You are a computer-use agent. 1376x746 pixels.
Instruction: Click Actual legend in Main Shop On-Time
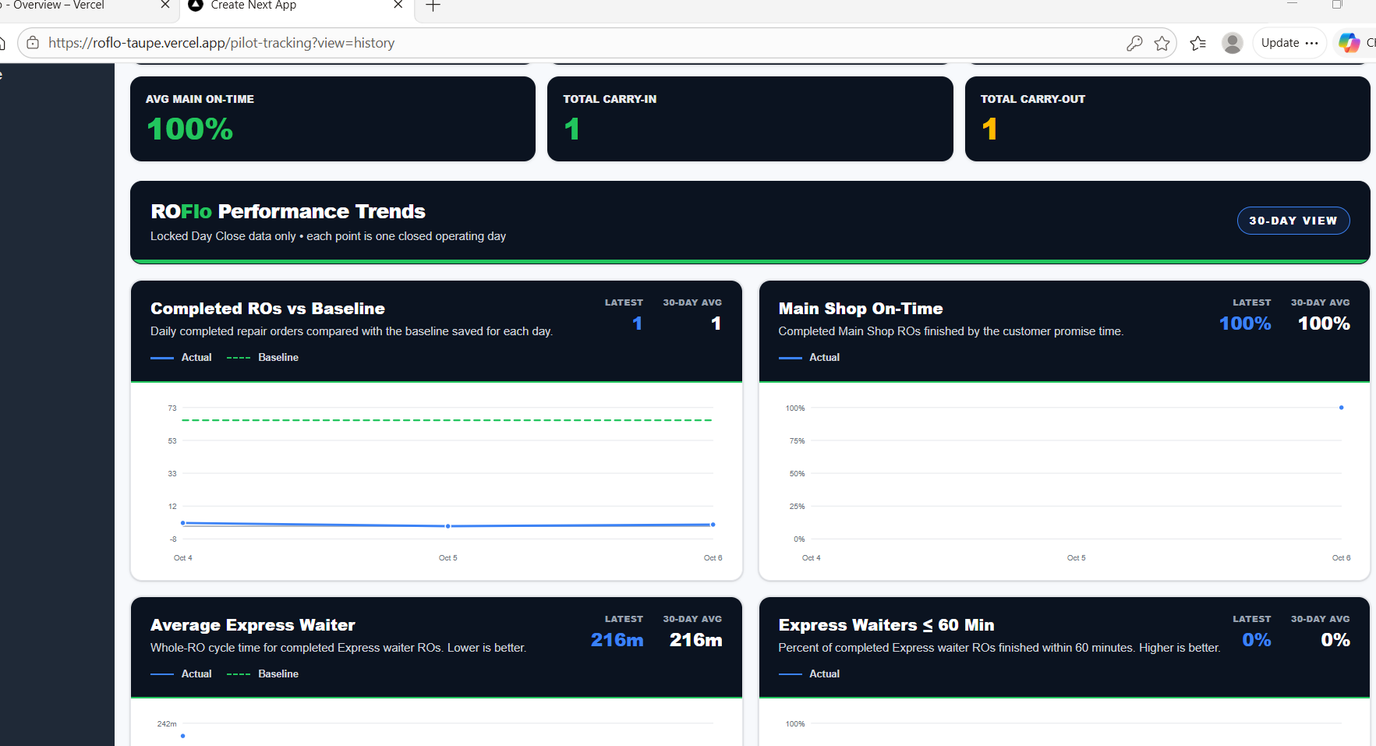(808, 357)
